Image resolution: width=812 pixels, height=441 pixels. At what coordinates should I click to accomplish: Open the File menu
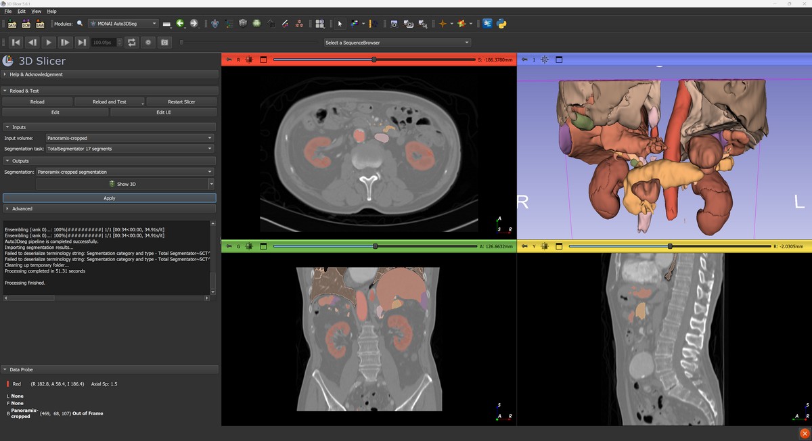coord(8,11)
